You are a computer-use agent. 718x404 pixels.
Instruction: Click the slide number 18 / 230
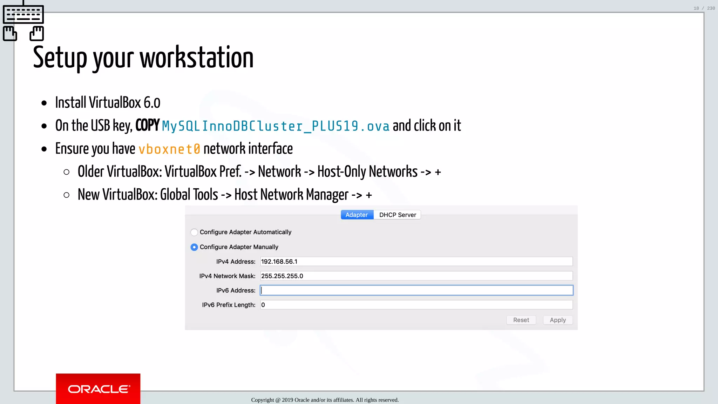tap(704, 8)
